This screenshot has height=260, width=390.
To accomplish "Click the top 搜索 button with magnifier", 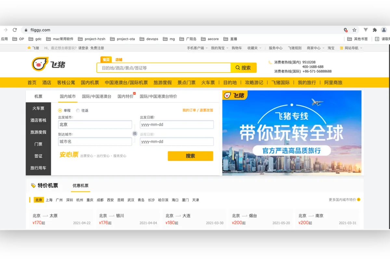I will [x=243, y=68].
